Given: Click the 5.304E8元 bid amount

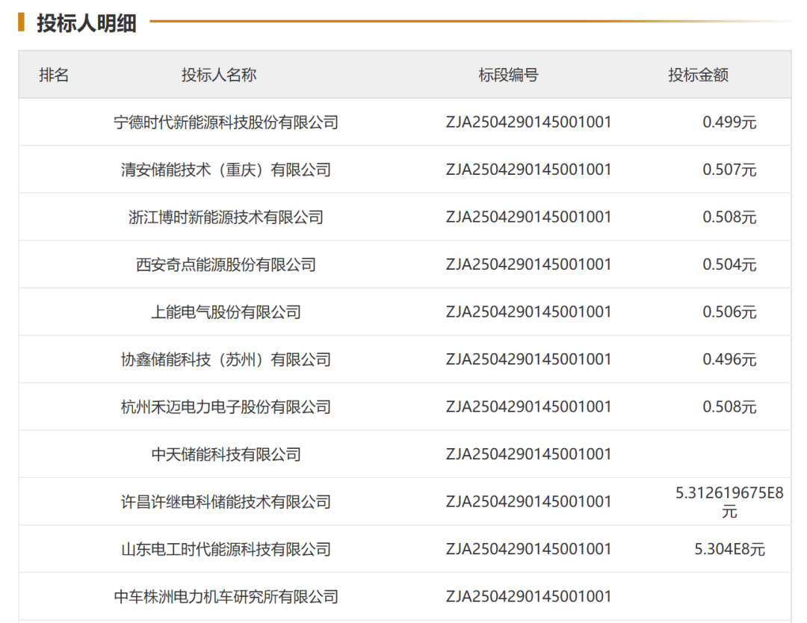Looking at the screenshot, I should tap(729, 550).
